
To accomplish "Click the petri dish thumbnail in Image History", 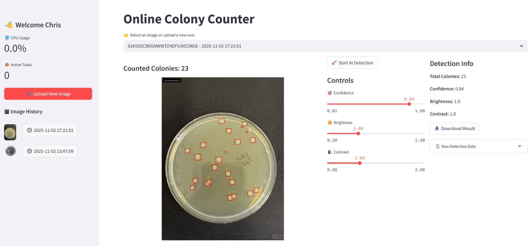I will click(10, 132).
